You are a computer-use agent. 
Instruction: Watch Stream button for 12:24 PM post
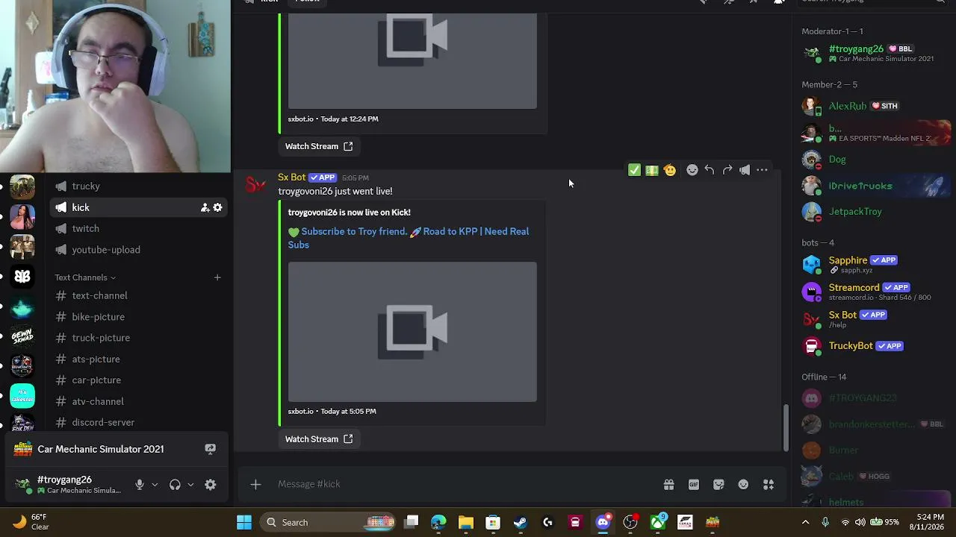tap(319, 146)
